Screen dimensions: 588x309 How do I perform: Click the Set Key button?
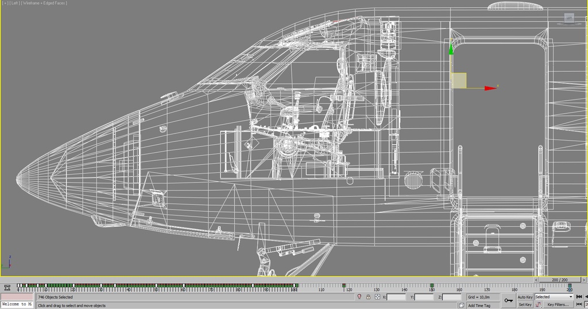tap(525, 305)
